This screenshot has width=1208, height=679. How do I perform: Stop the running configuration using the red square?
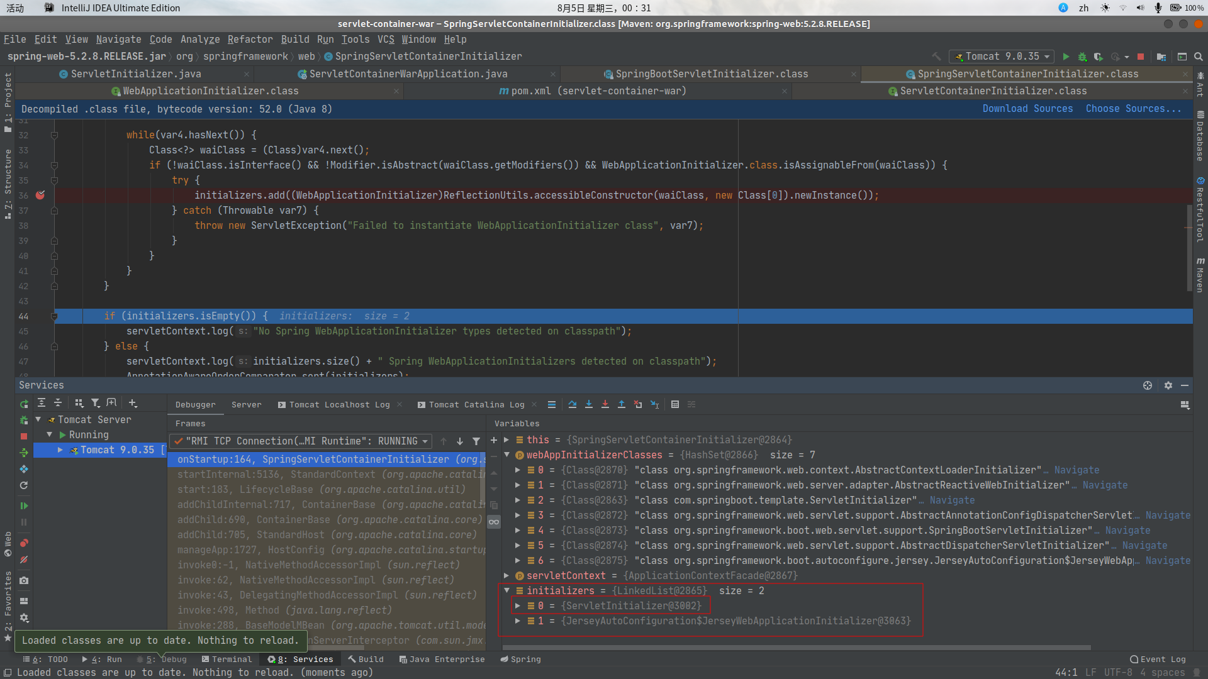pos(1140,57)
